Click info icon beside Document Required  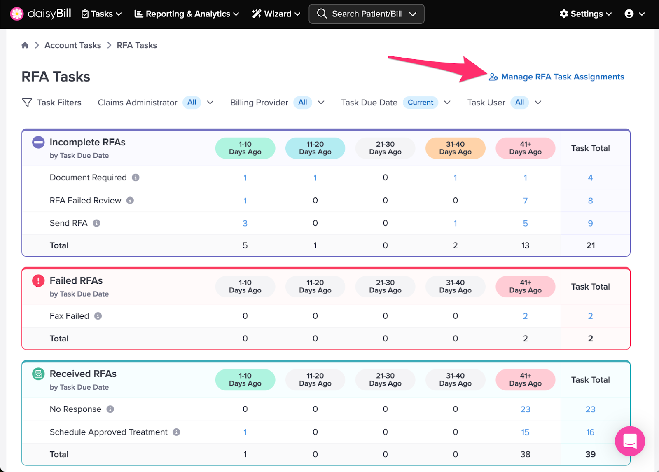point(136,178)
